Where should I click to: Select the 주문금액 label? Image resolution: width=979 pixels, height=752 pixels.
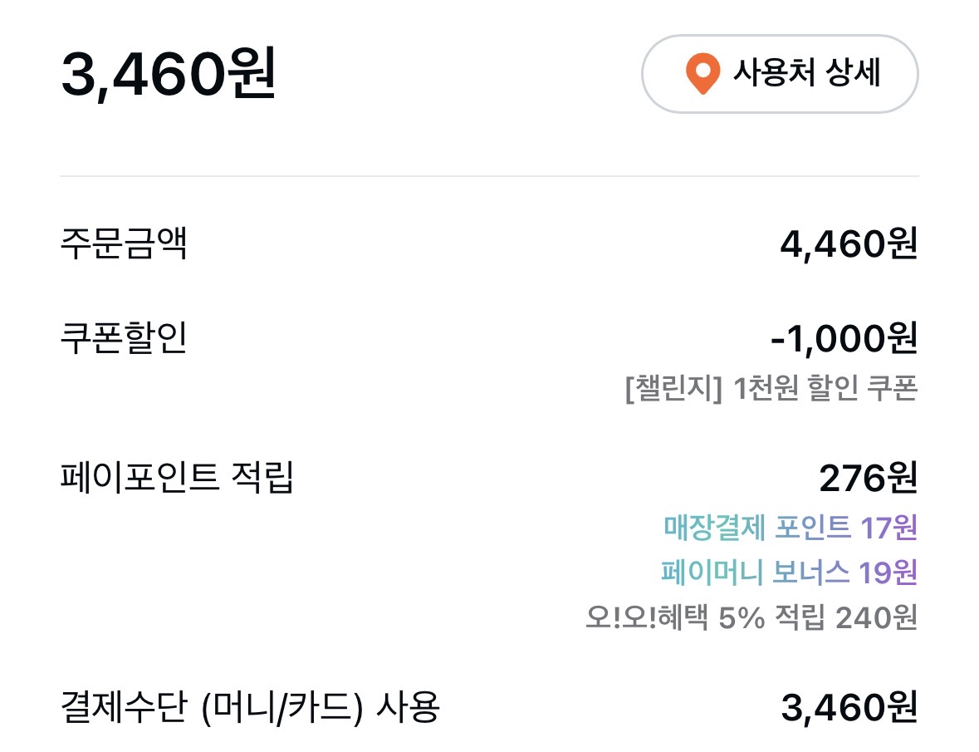point(124,244)
